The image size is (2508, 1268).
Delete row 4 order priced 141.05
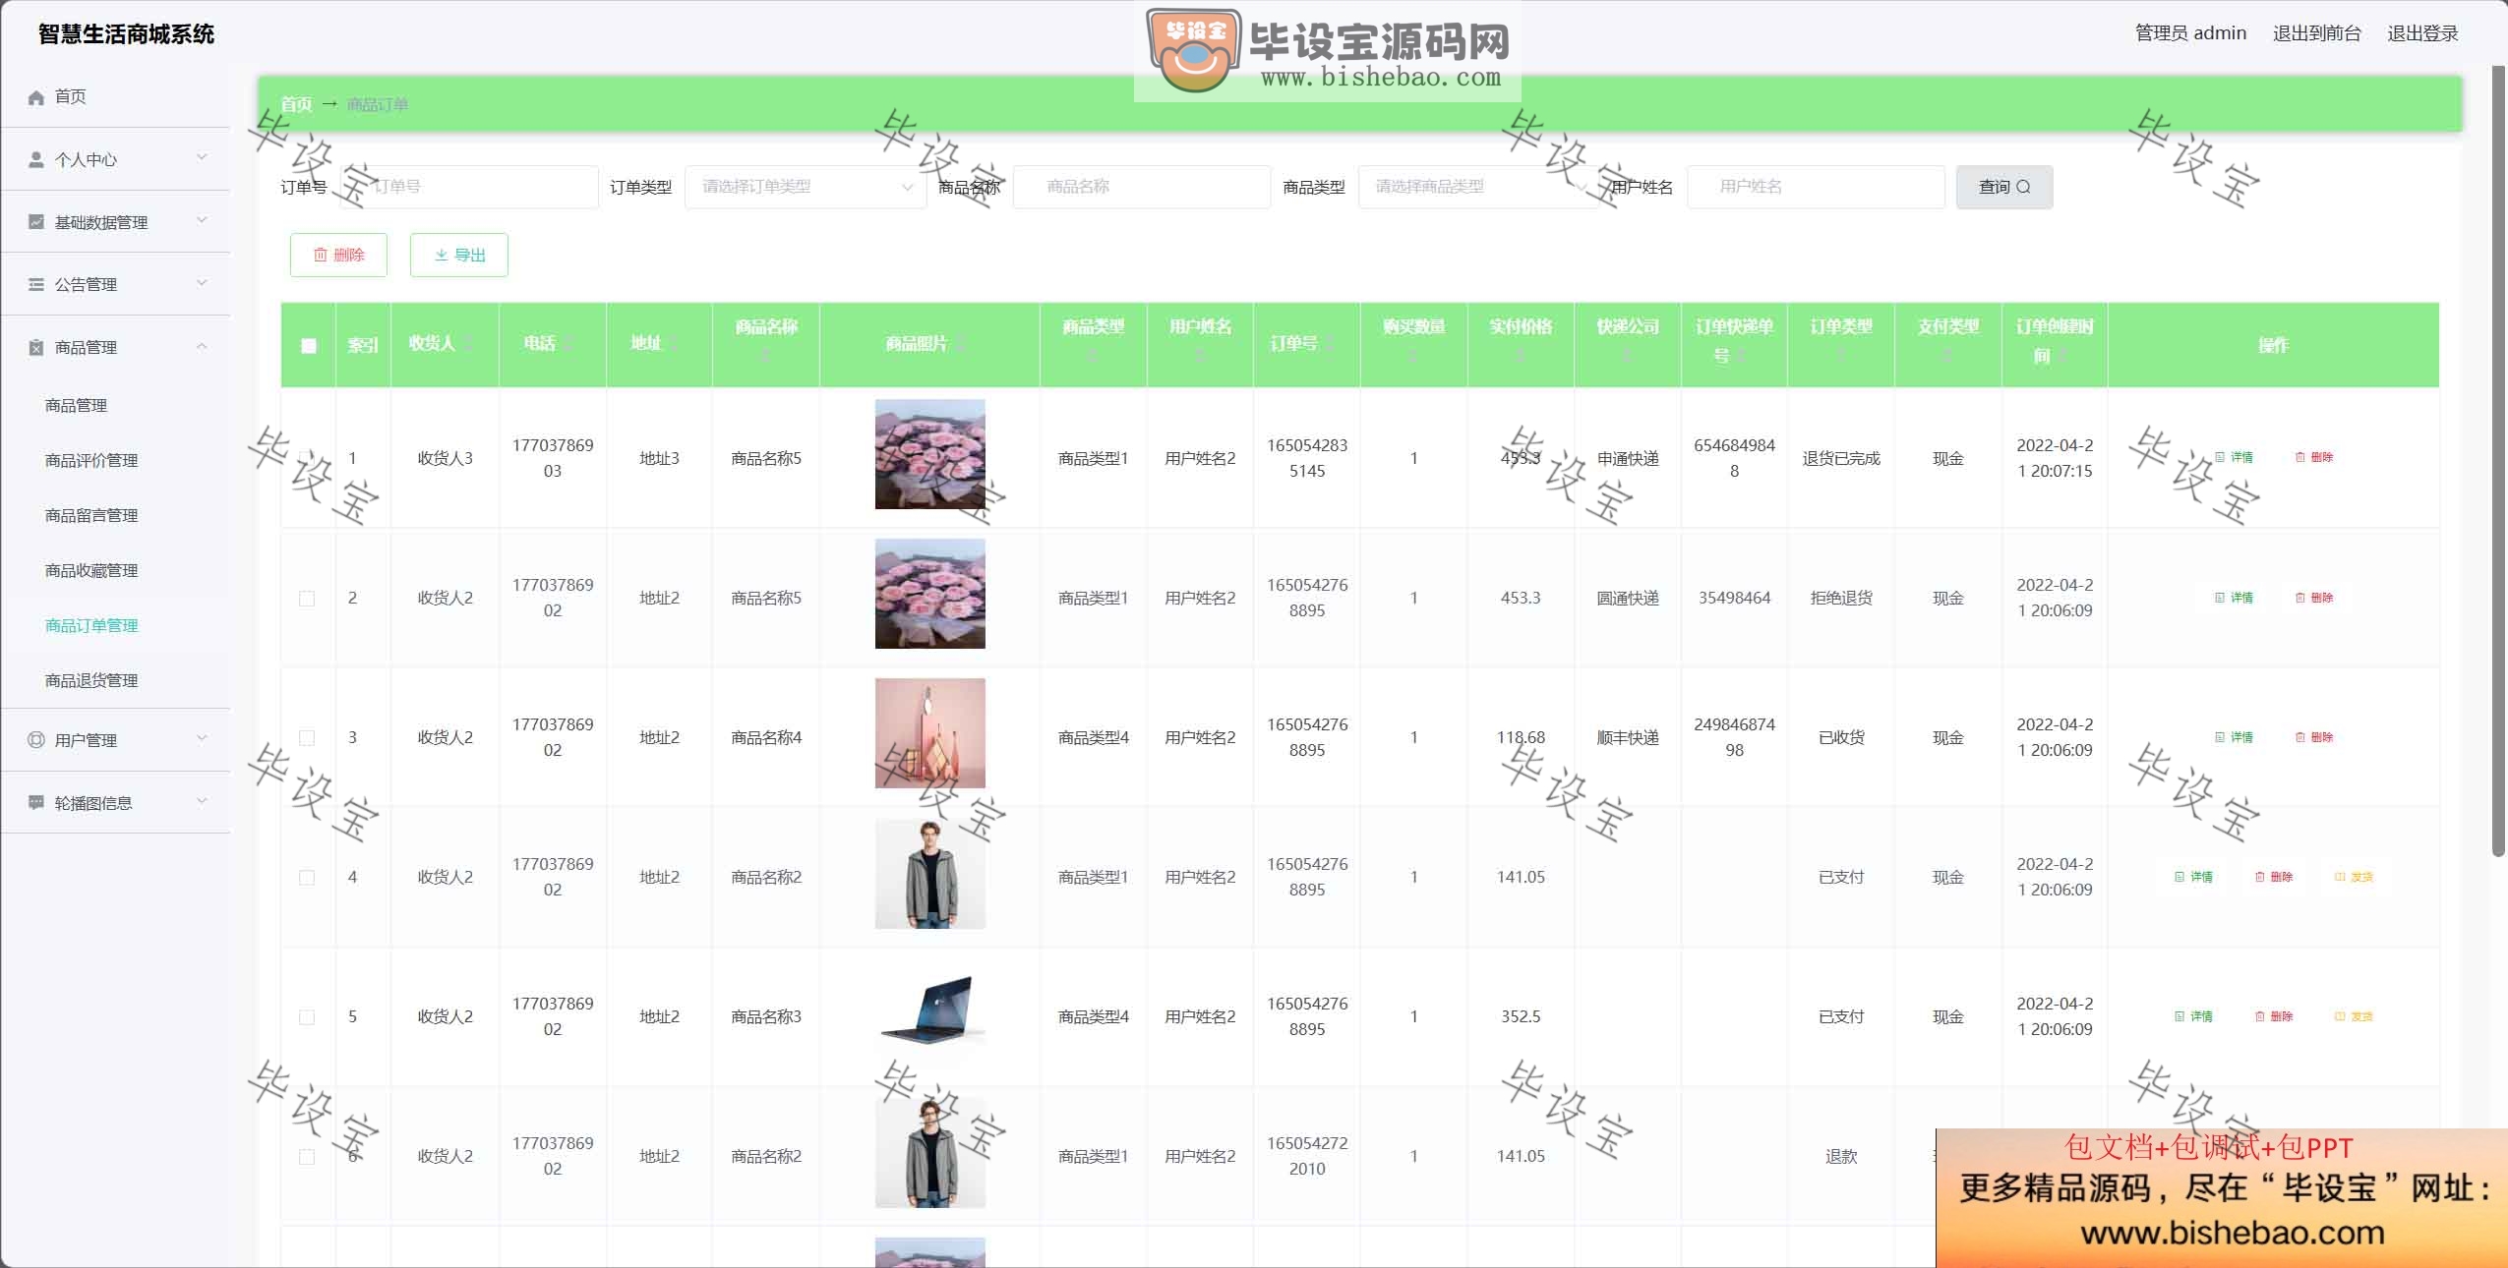[x=2274, y=877]
